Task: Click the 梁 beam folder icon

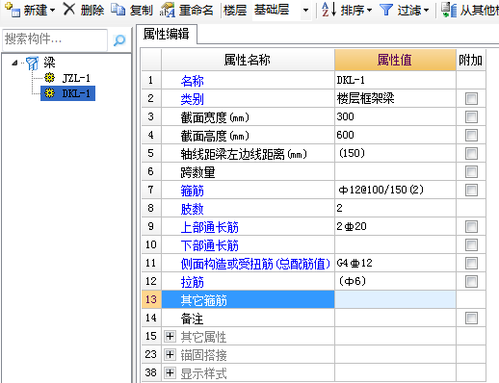Action: [x=32, y=63]
